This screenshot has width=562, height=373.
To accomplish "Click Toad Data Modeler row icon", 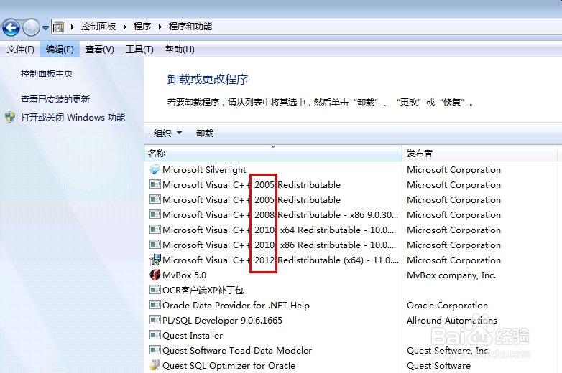I will [155, 350].
